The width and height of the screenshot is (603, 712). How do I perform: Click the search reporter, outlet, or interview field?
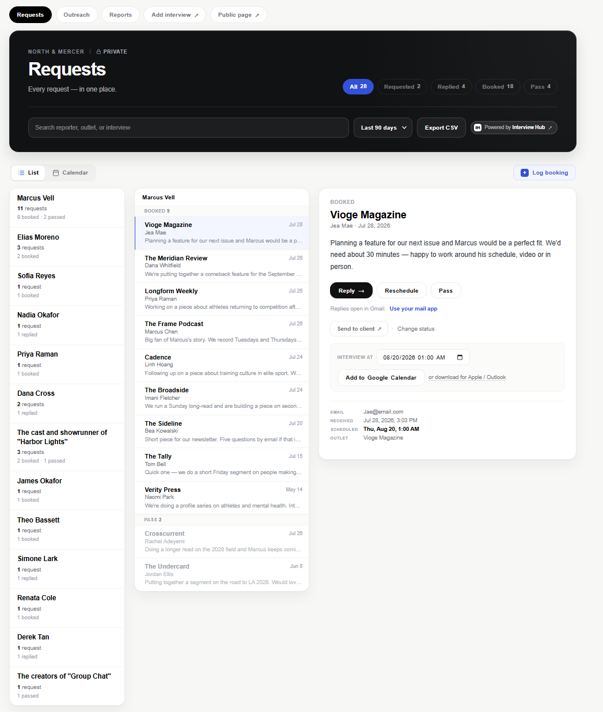click(x=188, y=127)
